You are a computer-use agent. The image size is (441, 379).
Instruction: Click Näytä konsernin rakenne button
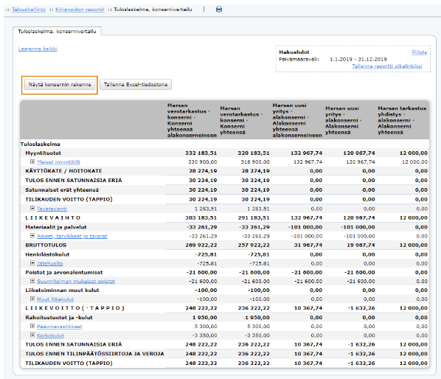(60, 85)
